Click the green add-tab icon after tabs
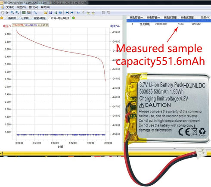Screen dimensions: 211x187 [x=73, y=18]
